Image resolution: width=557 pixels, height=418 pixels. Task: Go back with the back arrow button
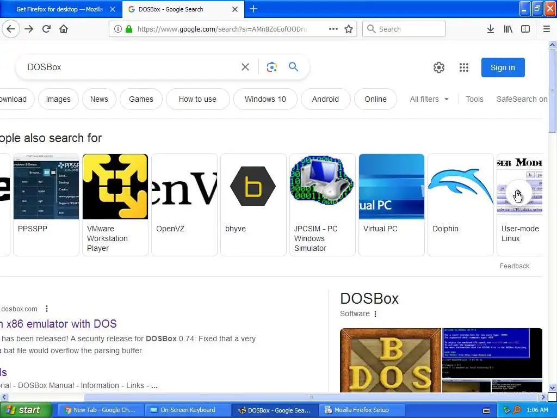click(11, 29)
